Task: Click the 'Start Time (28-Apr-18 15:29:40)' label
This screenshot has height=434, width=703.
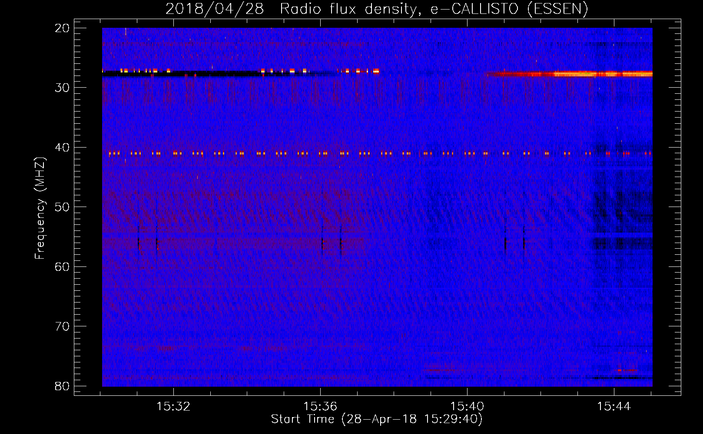Action: click(377, 419)
